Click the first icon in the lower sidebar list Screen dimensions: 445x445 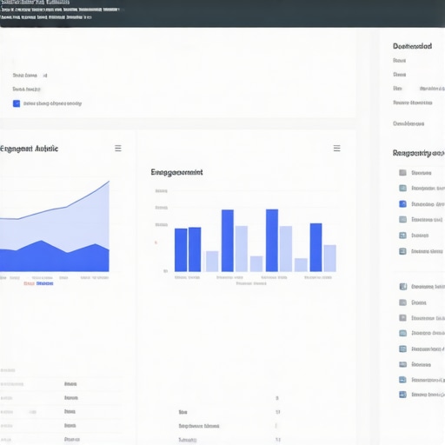click(403, 287)
